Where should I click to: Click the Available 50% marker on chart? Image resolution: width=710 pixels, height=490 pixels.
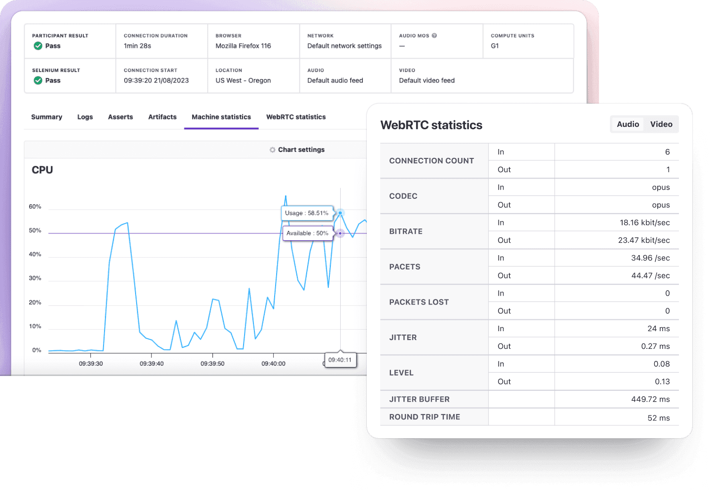[x=340, y=233]
